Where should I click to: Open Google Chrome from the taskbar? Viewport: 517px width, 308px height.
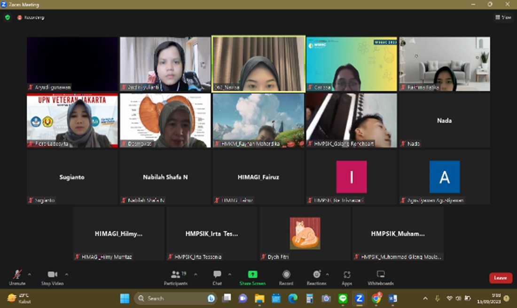point(376,298)
